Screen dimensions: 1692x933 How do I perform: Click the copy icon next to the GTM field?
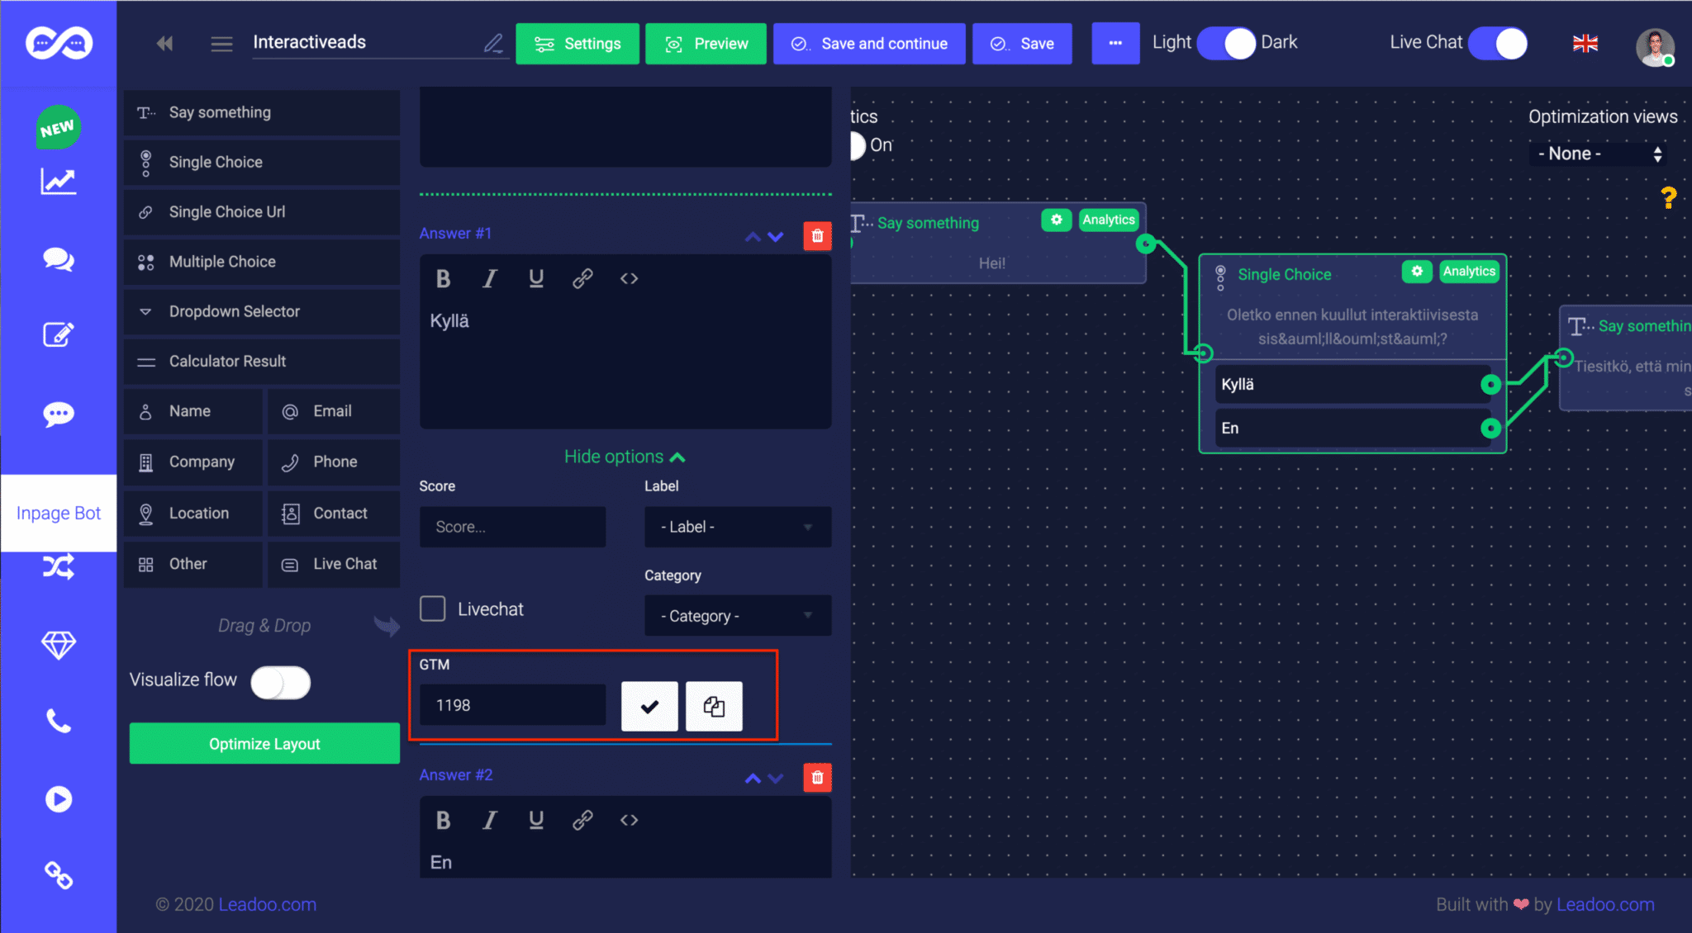pyautogui.click(x=713, y=706)
